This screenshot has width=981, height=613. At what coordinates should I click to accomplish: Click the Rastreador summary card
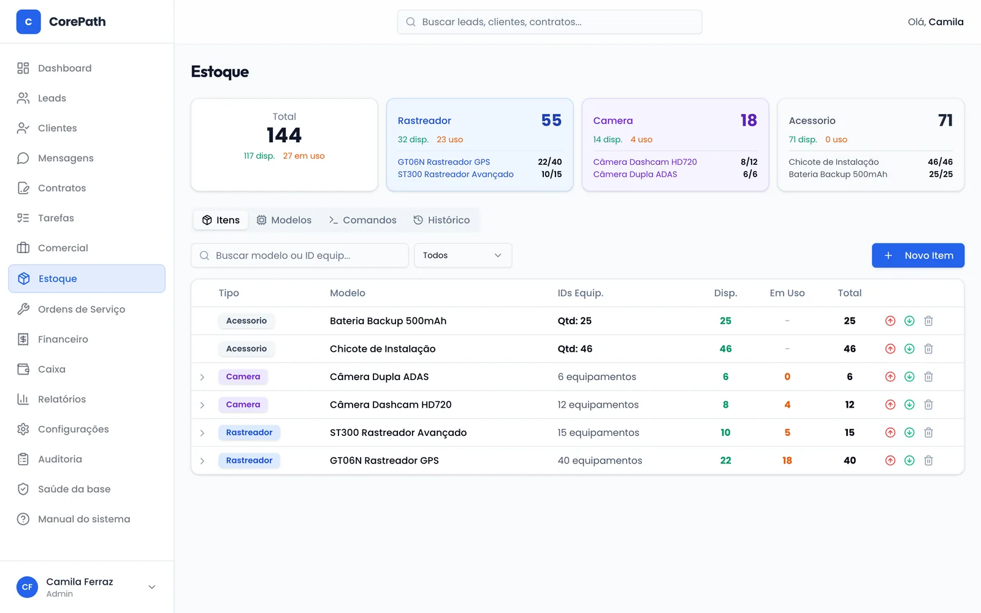[480, 145]
